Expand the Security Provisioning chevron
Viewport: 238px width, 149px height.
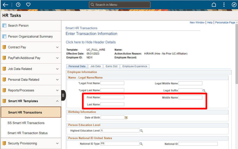click(x=57, y=143)
